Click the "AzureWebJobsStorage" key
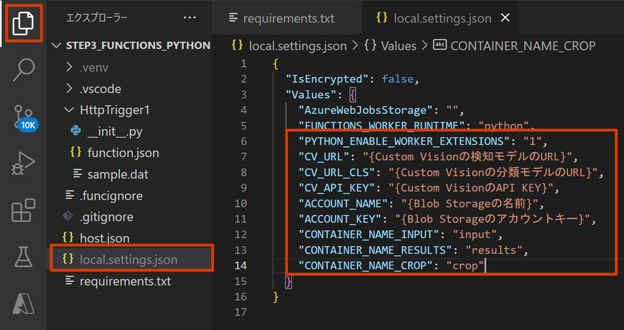 [366, 110]
